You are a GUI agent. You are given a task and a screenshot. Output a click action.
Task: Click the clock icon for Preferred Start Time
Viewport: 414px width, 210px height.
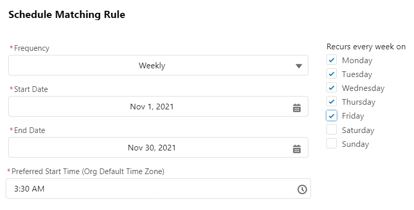pyautogui.click(x=302, y=189)
